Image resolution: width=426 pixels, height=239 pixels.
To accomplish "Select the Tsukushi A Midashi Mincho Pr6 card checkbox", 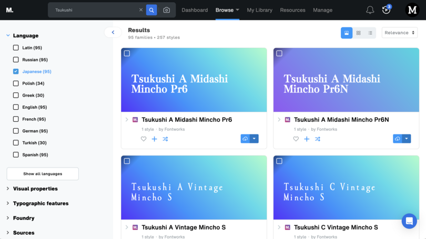I will click(x=127, y=54).
